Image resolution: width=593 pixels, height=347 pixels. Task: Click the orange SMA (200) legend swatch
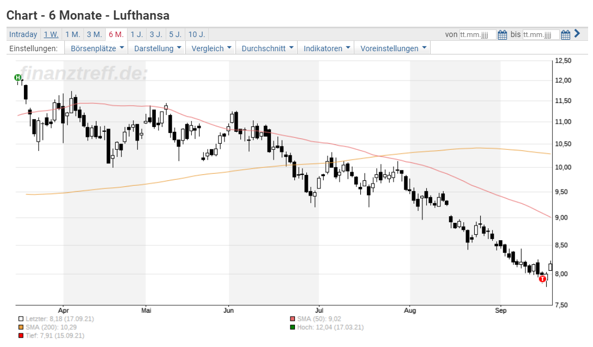21,327
